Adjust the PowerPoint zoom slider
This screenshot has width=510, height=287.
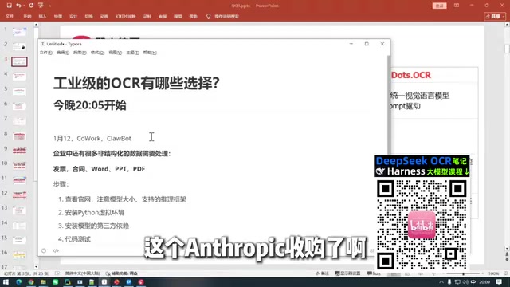pos(463,273)
